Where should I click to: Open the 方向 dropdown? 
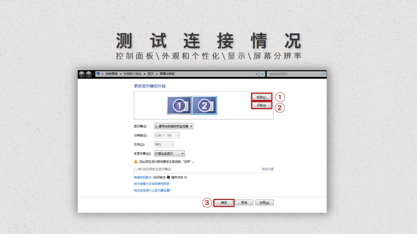[164, 144]
